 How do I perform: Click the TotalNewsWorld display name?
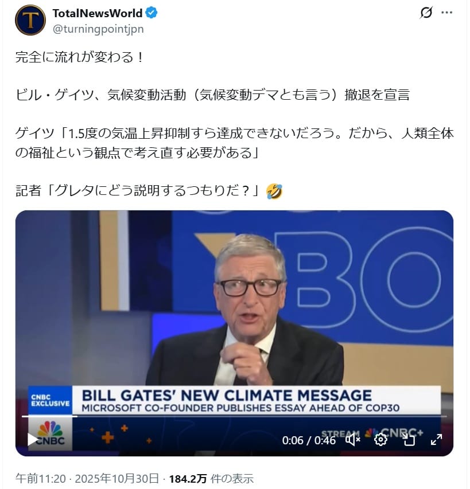coord(98,13)
